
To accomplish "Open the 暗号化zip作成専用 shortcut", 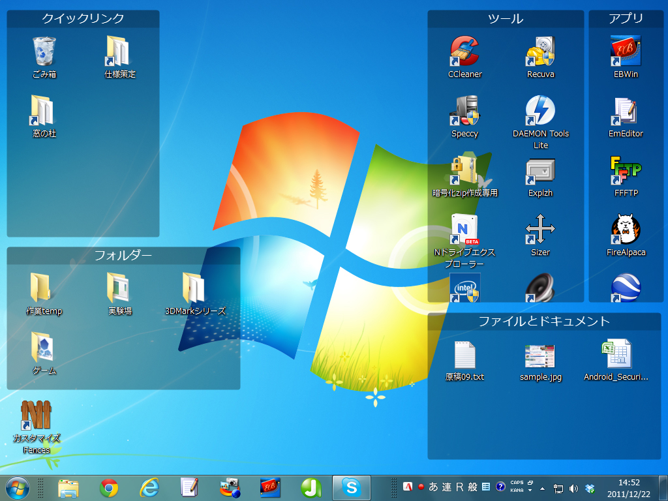I will coord(464,175).
